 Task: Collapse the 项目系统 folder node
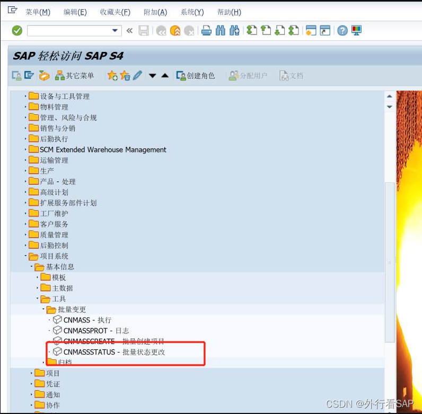pyautogui.click(x=25, y=256)
